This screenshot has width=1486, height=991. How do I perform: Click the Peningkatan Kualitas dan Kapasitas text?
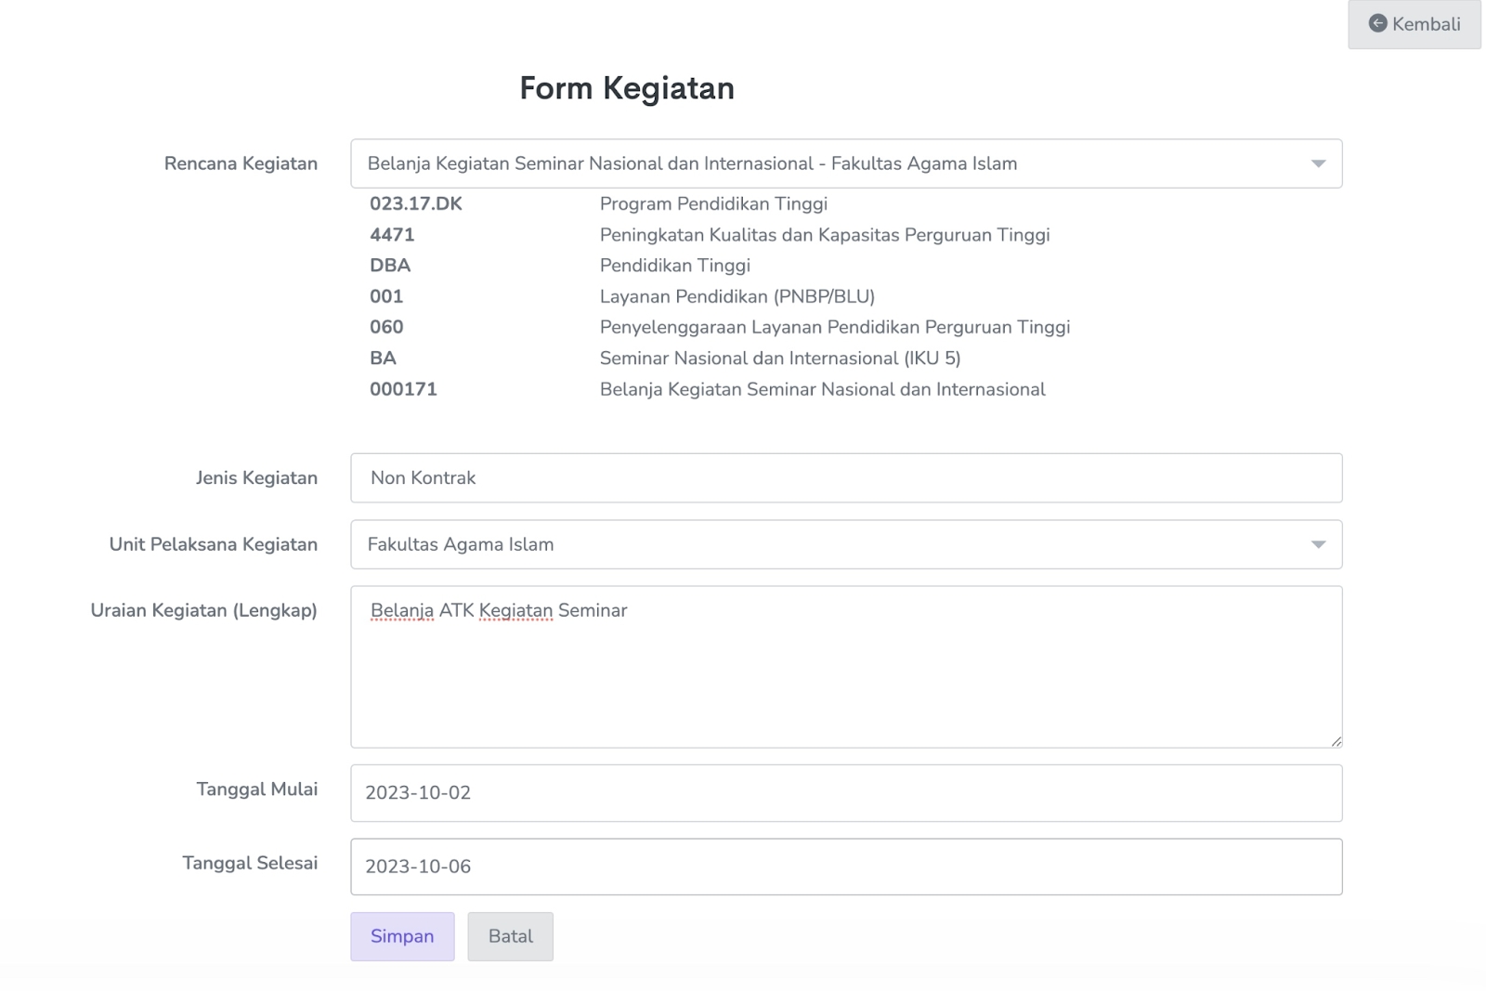click(824, 235)
